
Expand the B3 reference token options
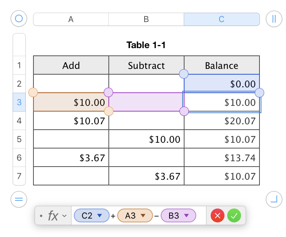186,216
